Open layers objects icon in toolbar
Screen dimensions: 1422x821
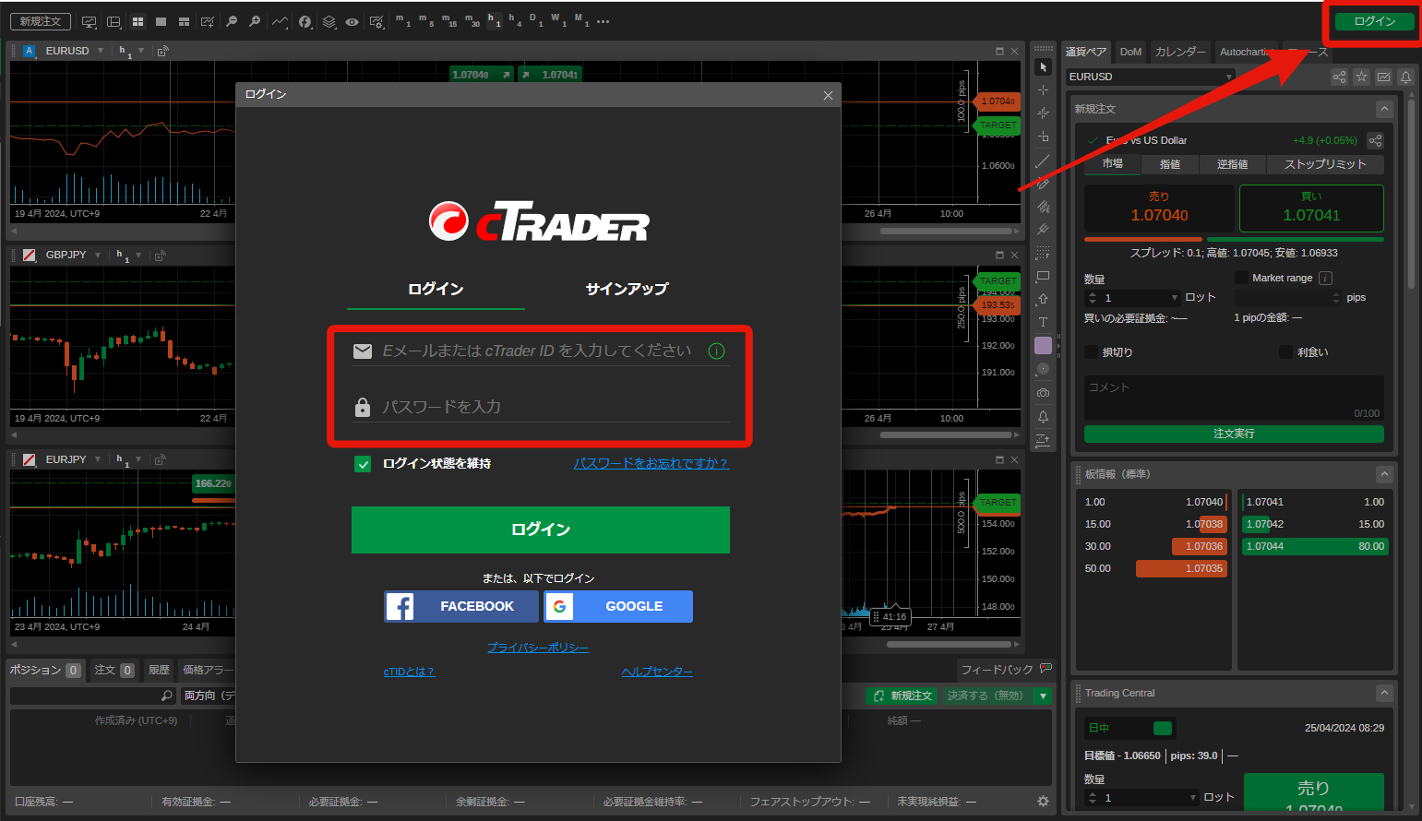pyautogui.click(x=329, y=21)
